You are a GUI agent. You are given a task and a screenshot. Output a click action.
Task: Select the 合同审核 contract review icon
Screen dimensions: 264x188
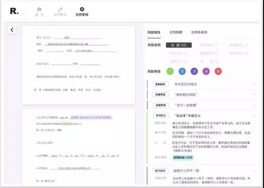coord(82,9)
